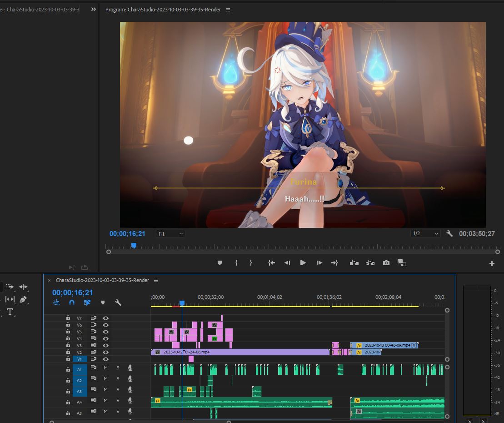Jump to In point in Program monitor

tap(272, 263)
